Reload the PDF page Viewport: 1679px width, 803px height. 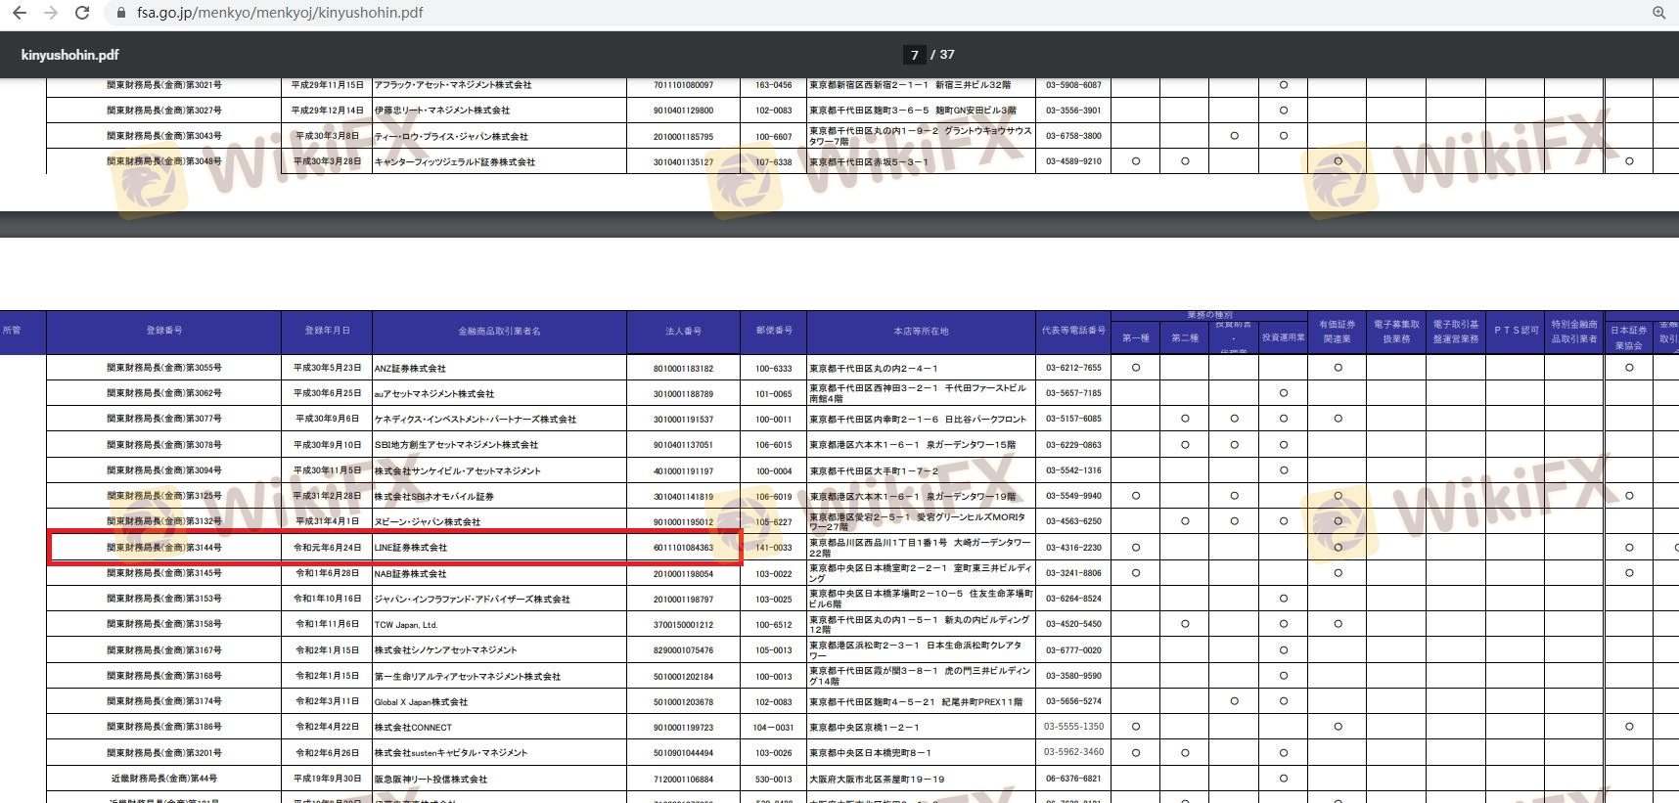[x=83, y=13]
